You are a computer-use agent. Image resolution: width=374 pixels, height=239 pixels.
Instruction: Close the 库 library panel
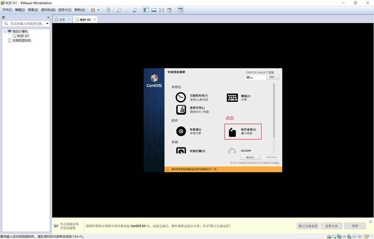pos(48,17)
